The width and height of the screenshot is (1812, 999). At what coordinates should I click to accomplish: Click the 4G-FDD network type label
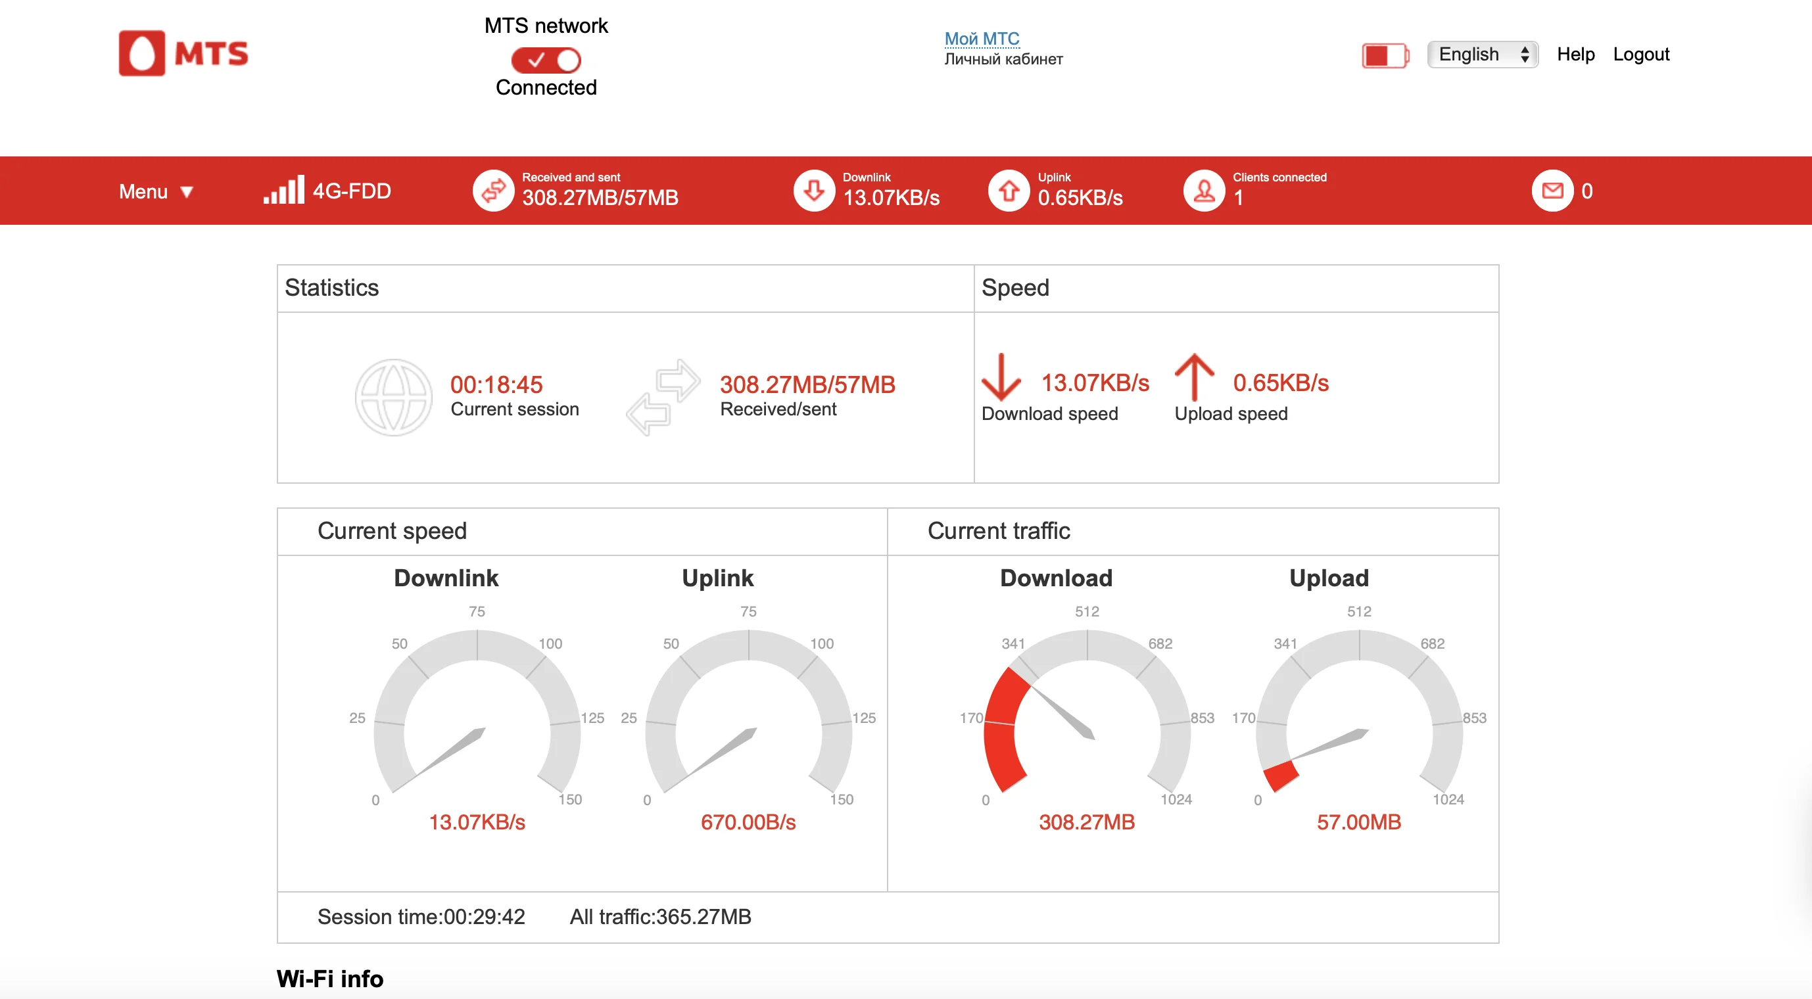pos(352,191)
